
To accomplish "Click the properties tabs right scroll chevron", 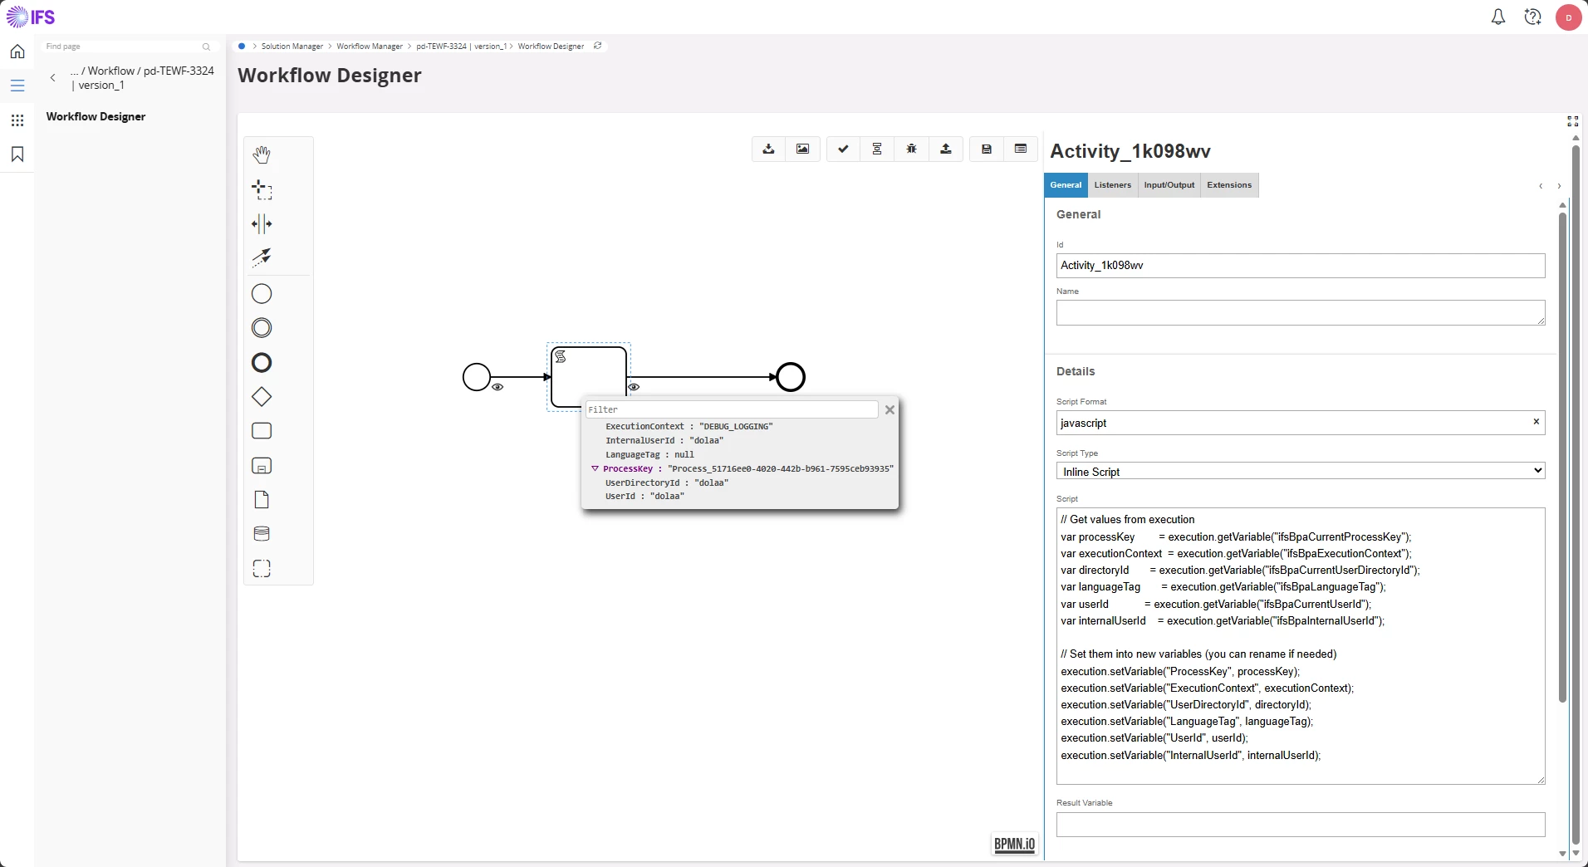I will pyautogui.click(x=1559, y=186).
